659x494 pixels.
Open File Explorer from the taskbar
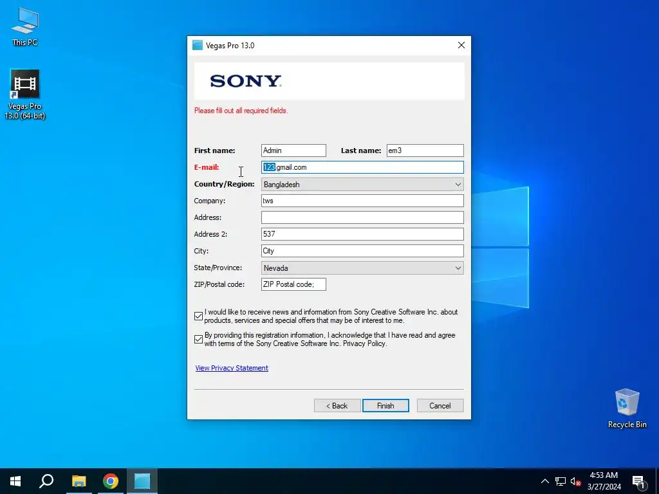click(79, 481)
